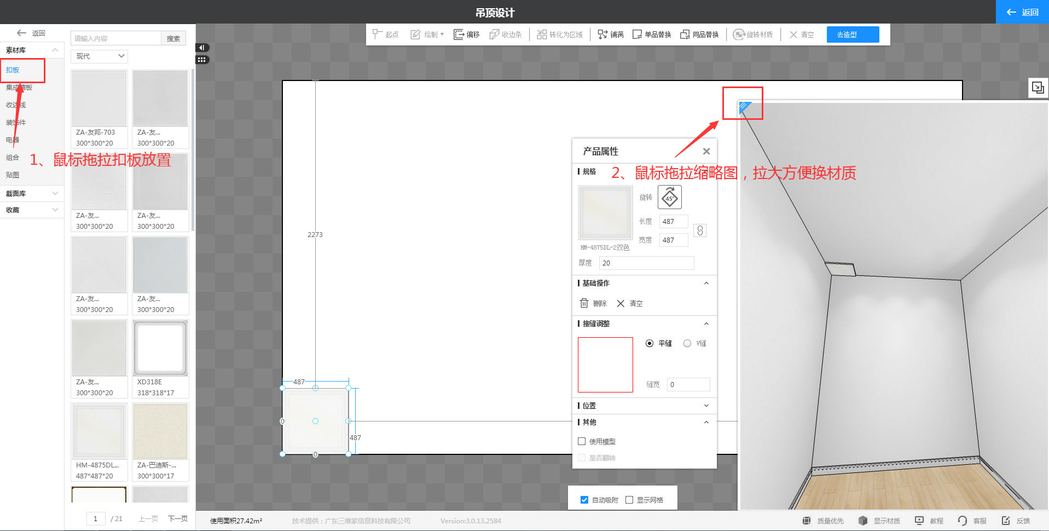The image size is (1049, 531).
Task: Select the 扣板 category
Action: coord(13,70)
